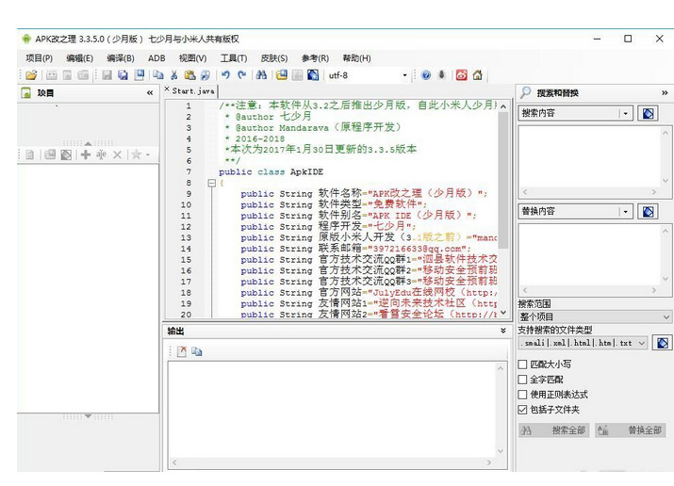Image resolution: width=674 pixels, height=486 pixels.
Task: Click the star favorites icon in project panel
Action: pos(137,154)
